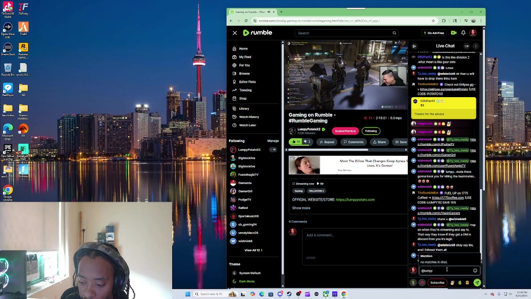Image resolution: width=531 pixels, height=299 pixels.
Task: Reload the Chrome page
Action: point(246,21)
